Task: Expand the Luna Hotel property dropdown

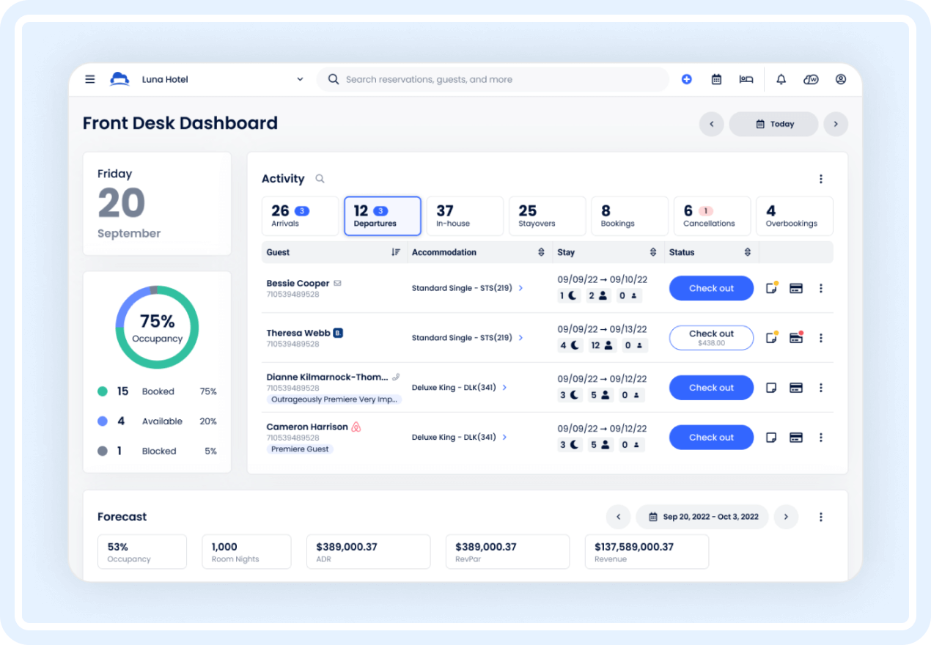Action: (x=300, y=79)
